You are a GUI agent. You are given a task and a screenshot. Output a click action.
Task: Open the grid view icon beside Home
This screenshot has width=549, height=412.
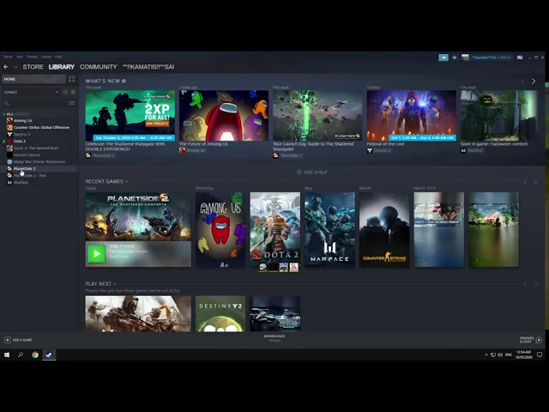72,79
